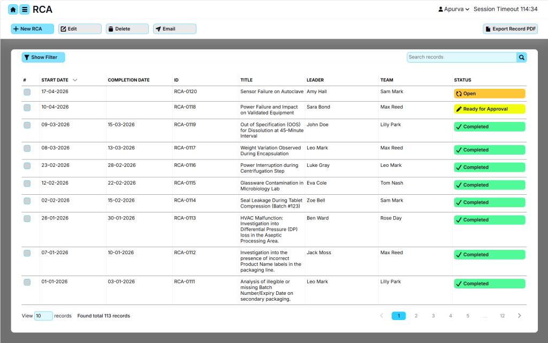This screenshot has width=548, height=343.
Task: Click the Edit button
Action: pos(80,29)
